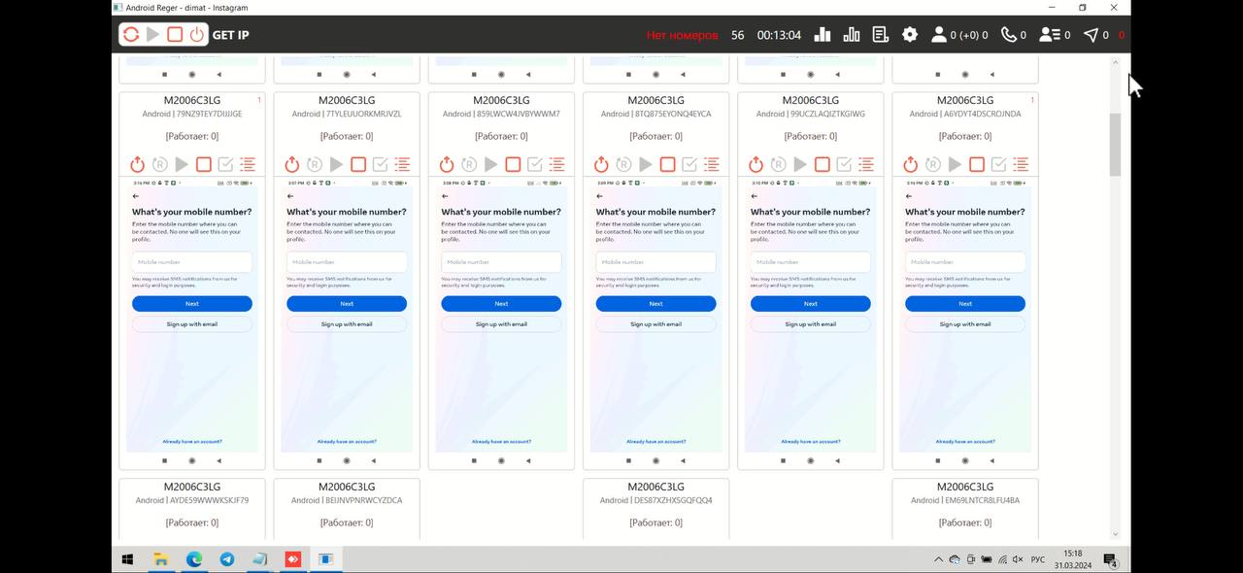Click the scrollbar down arrow
The width and height of the screenshot is (1243, 573).
coord(1115,534)
